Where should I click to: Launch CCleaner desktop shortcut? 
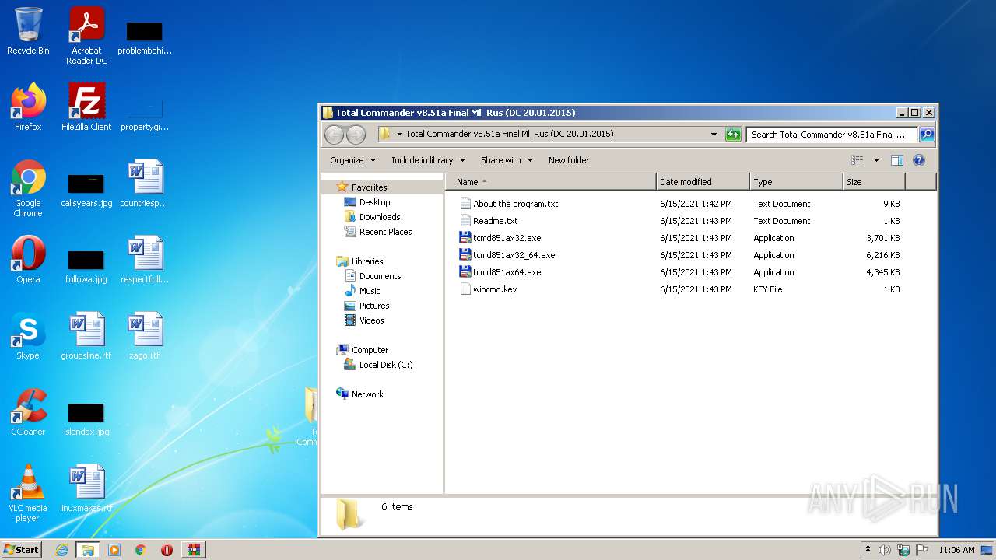click(x=28, y=412)
